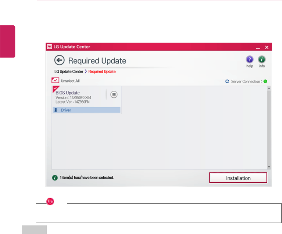Click the Required Update breadcrumb
This screenshot has width=282, height=234.
click(x=102, y=71)
